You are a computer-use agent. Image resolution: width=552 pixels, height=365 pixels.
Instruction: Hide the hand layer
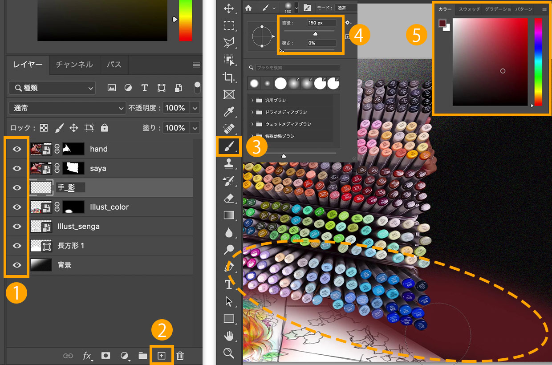(x=17, y=149)
